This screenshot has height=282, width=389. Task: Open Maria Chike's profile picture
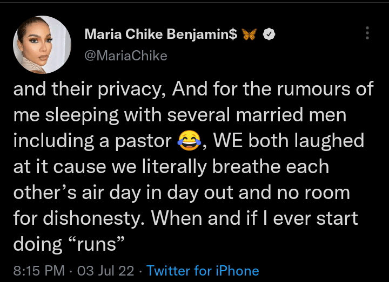coord(42,44)
